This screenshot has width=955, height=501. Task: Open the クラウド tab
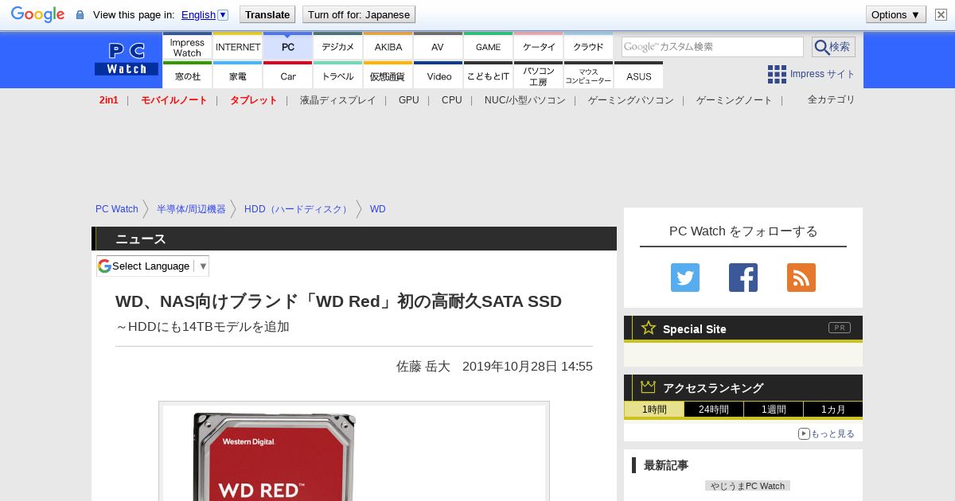(589, 46)
